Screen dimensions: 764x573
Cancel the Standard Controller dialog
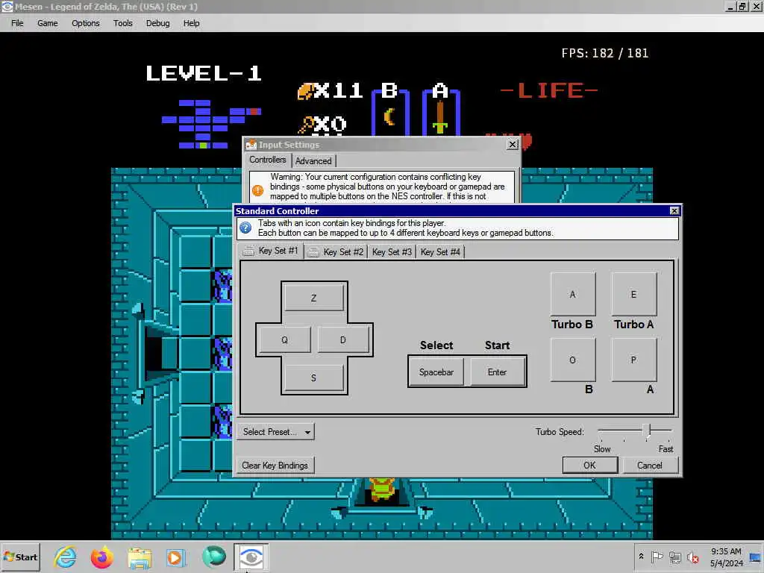650,465
